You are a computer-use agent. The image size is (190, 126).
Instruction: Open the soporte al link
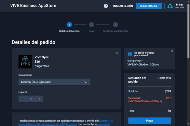pyautogui.click(x=103, y=124)
